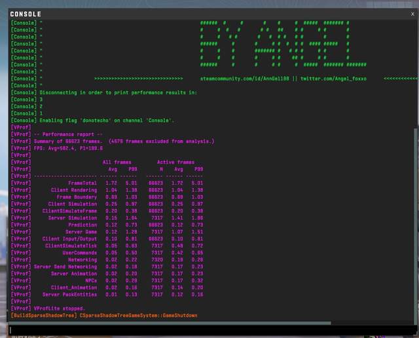Screen dimensions: 419x338
Task: Click the 'Active frames' column header
Action: tap(175, 162)
